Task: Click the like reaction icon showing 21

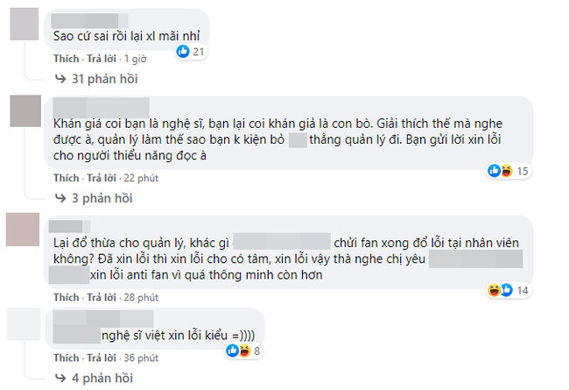Action: click(x=182, y=53)
